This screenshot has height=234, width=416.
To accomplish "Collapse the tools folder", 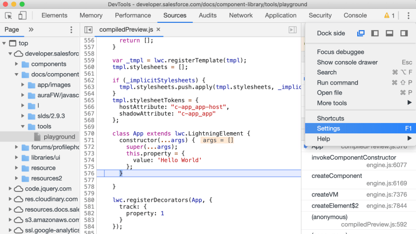I will coord(23,127).
